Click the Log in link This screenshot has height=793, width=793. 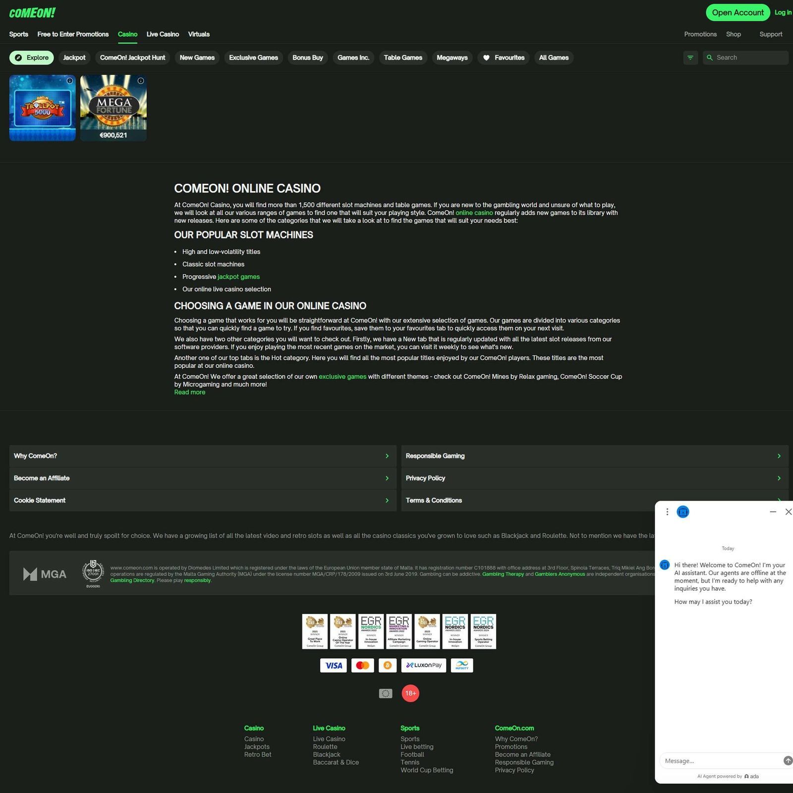[783, 12]
